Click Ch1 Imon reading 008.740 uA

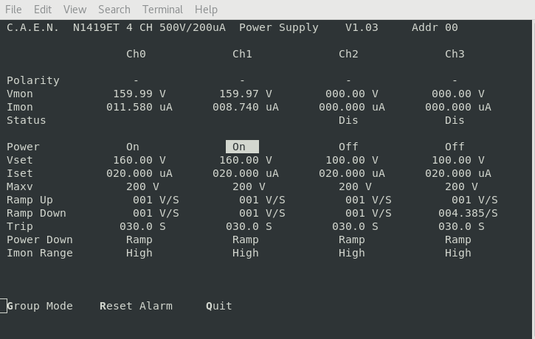click(245, 107)
